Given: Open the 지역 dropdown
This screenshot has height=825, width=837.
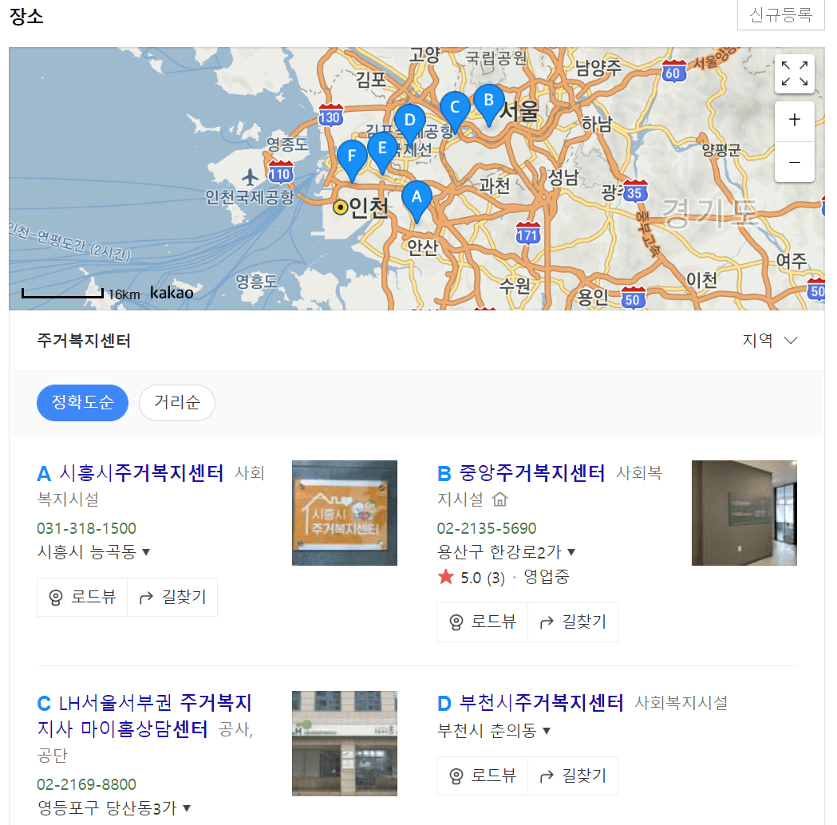Looking at the screenshot, I should 770,340.
